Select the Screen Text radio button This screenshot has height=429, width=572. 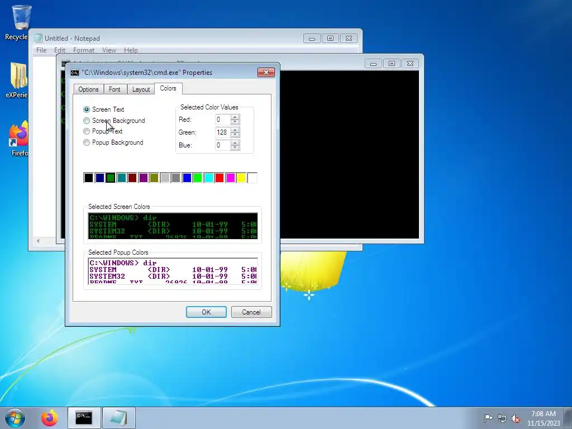coord(87,109)
